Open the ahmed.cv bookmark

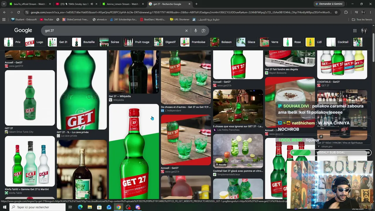coord(100,20)
